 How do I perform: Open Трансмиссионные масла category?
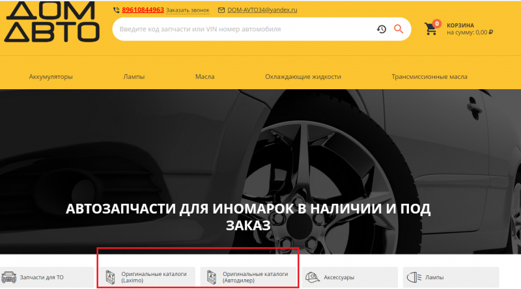pyautogui.click(x=429, y=77)
